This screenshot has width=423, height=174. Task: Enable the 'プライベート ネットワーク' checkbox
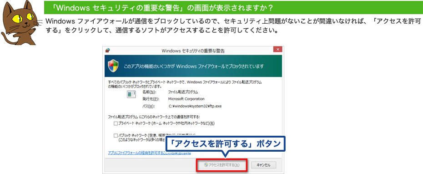(x=116, y=123)
